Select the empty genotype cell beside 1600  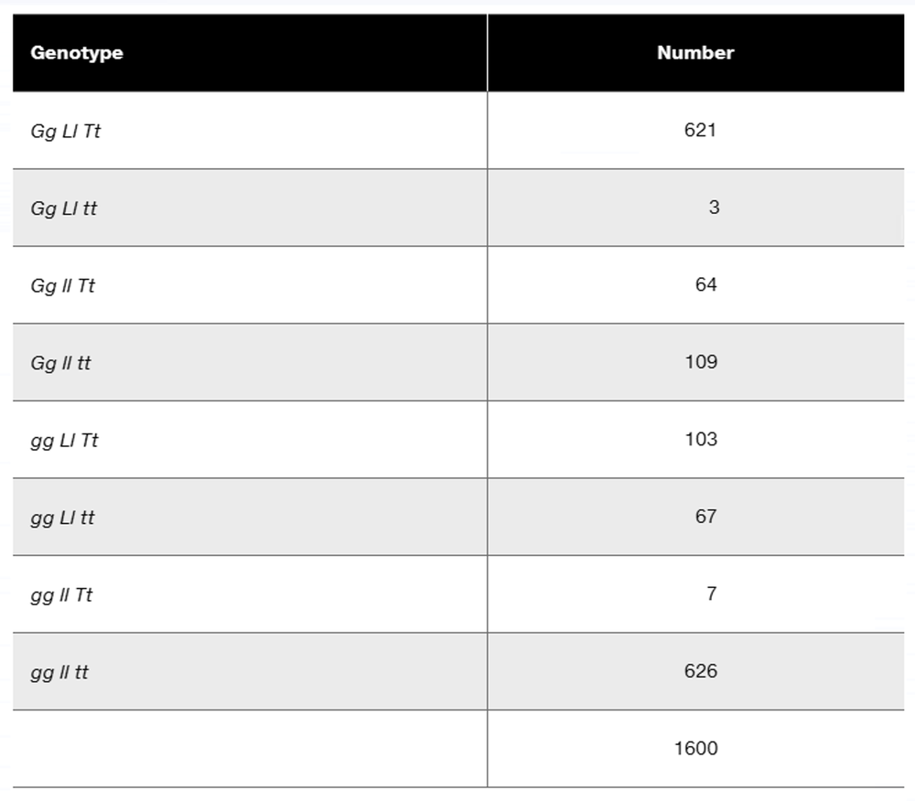click(250, 748)
